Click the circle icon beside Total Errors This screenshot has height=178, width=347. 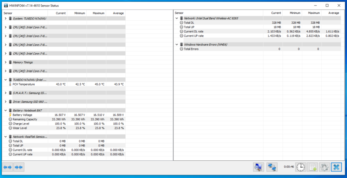[181, 49]
